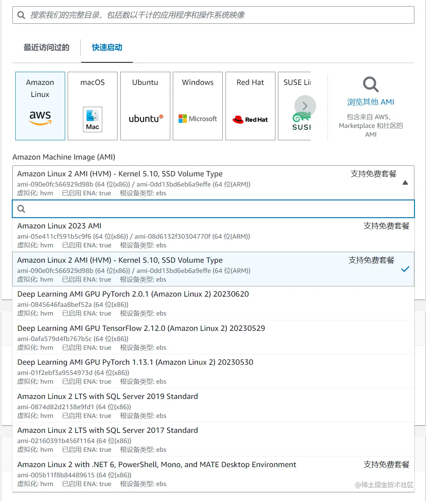This screenshot has height=501, width=426.
Task: Click the Amazon Machine Image (AMI) label
Action: click(x=64, y=157)
